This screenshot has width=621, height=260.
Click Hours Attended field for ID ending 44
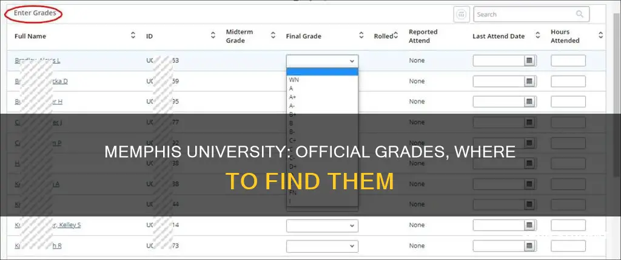click(x=568, y=205)
